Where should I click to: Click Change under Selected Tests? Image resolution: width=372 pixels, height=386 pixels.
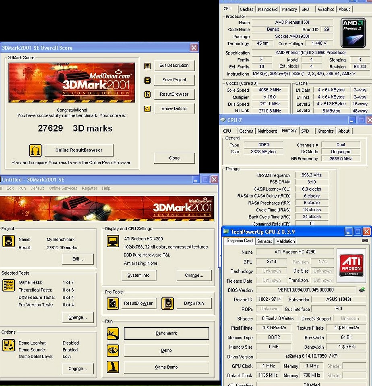(78, 317)
